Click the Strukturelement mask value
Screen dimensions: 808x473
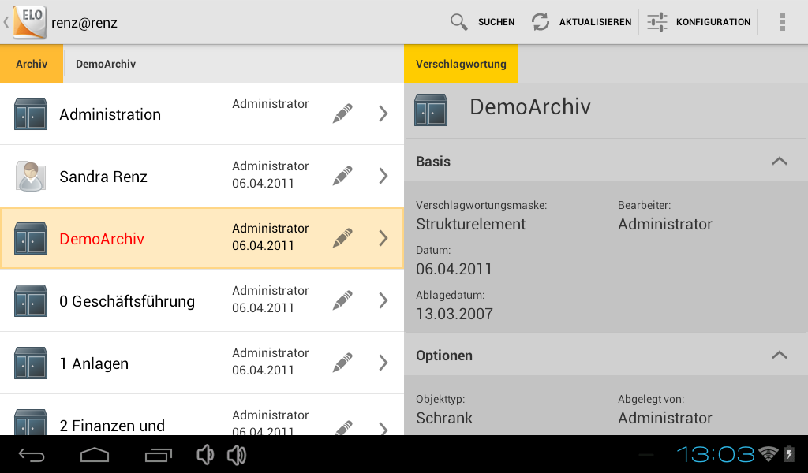tap(470, 224)
